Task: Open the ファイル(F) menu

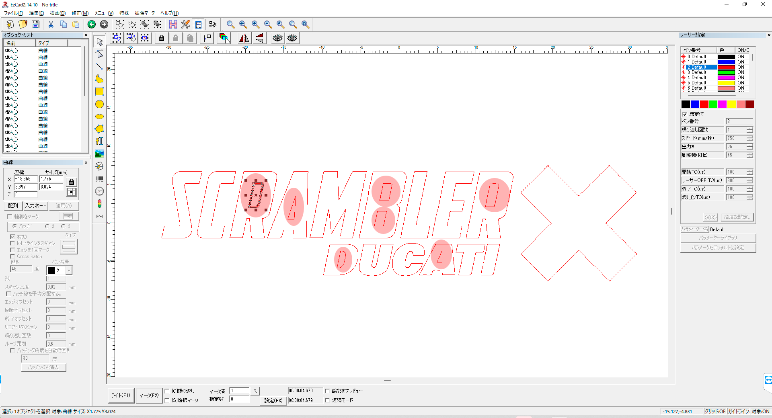Action: [x=13, y=13]
